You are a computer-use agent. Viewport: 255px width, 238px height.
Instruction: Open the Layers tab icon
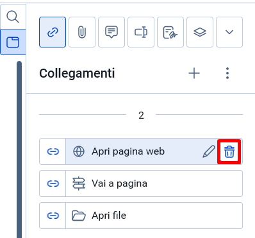click(x=200, y=32)
